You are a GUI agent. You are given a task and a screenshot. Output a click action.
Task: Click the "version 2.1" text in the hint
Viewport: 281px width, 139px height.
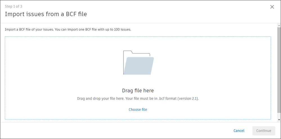(188, 99)
